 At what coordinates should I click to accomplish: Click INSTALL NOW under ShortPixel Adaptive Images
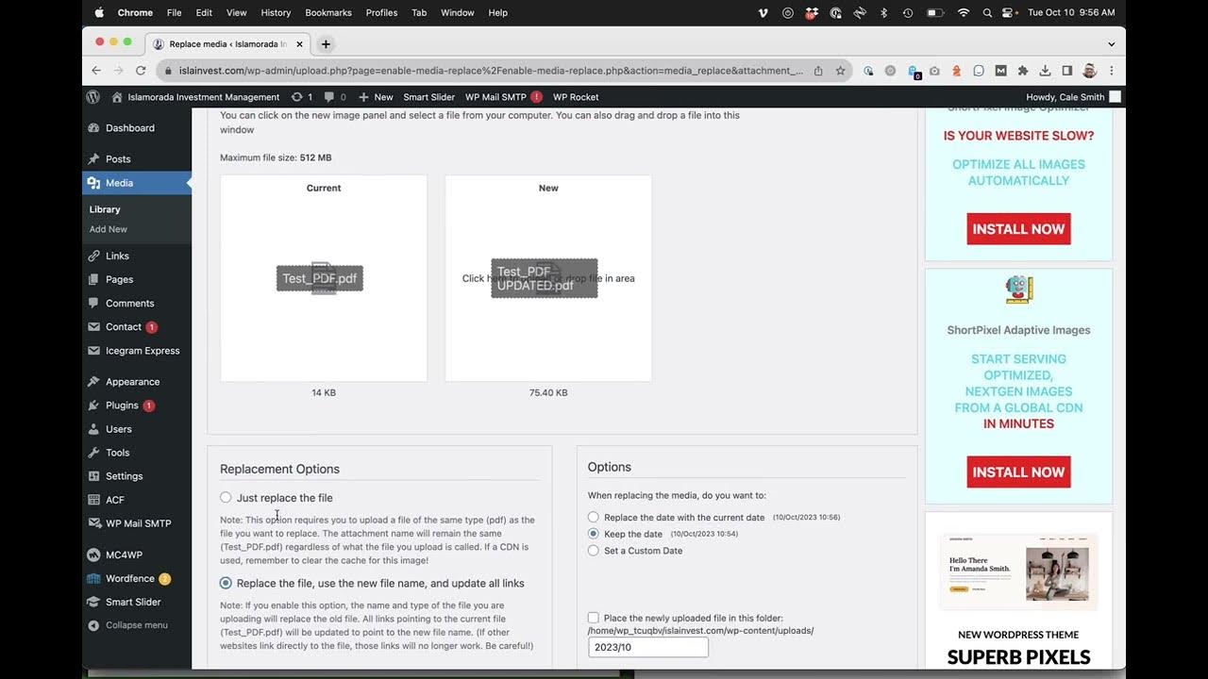(x=1018, y=472)
